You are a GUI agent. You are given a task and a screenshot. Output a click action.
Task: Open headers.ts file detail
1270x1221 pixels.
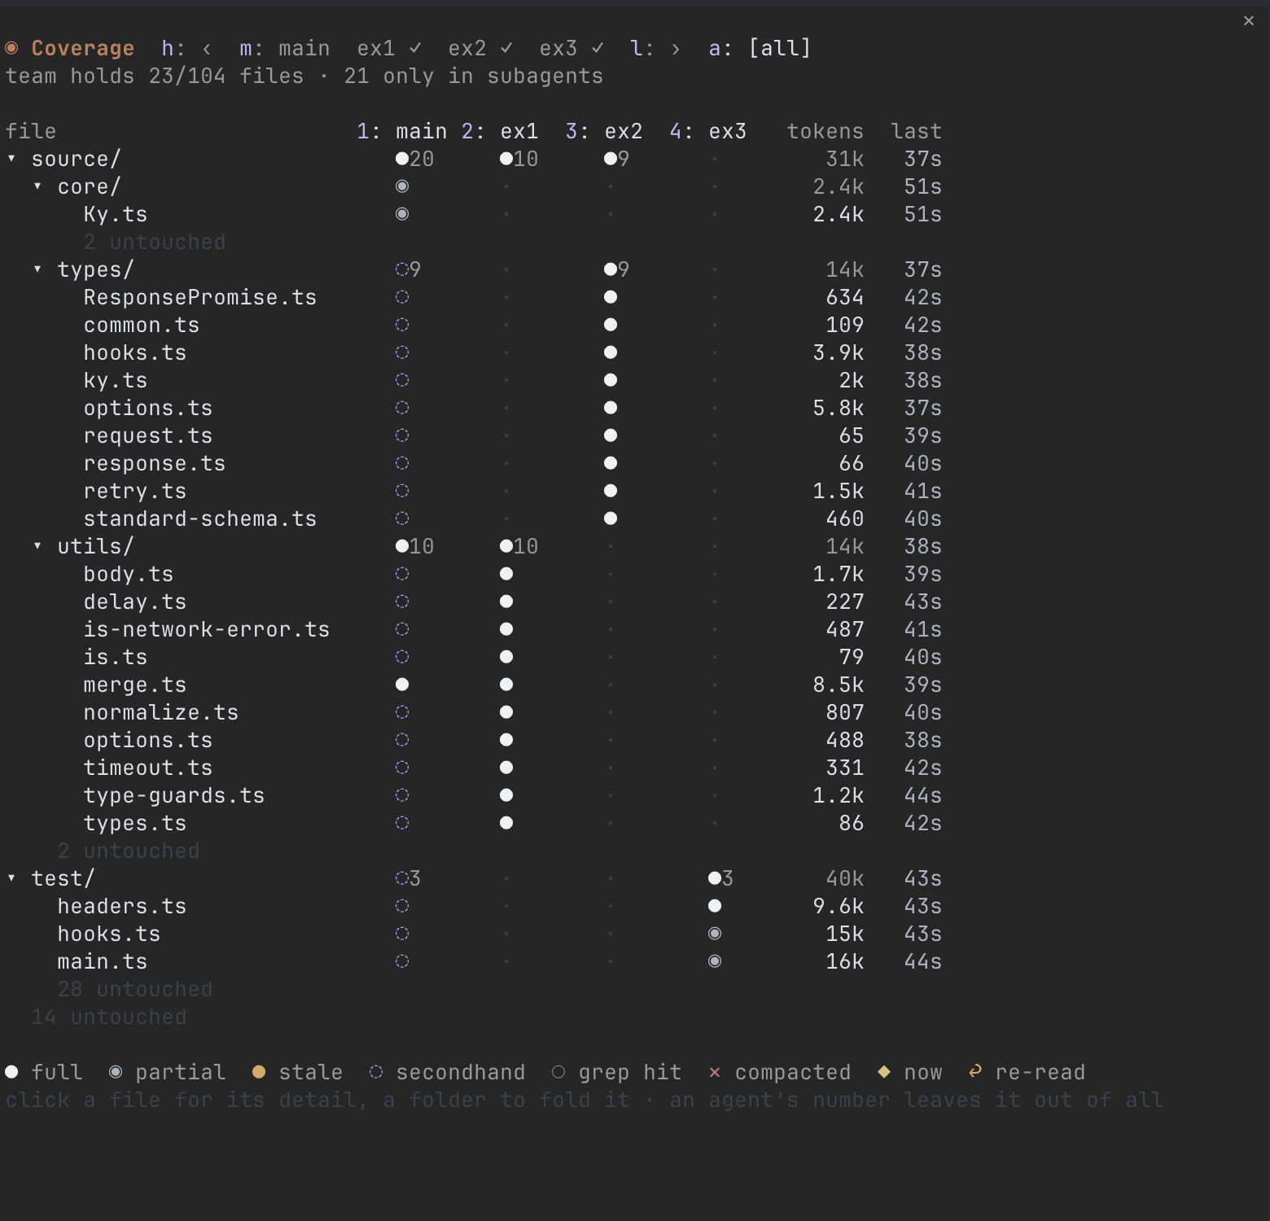coord(122,906)
